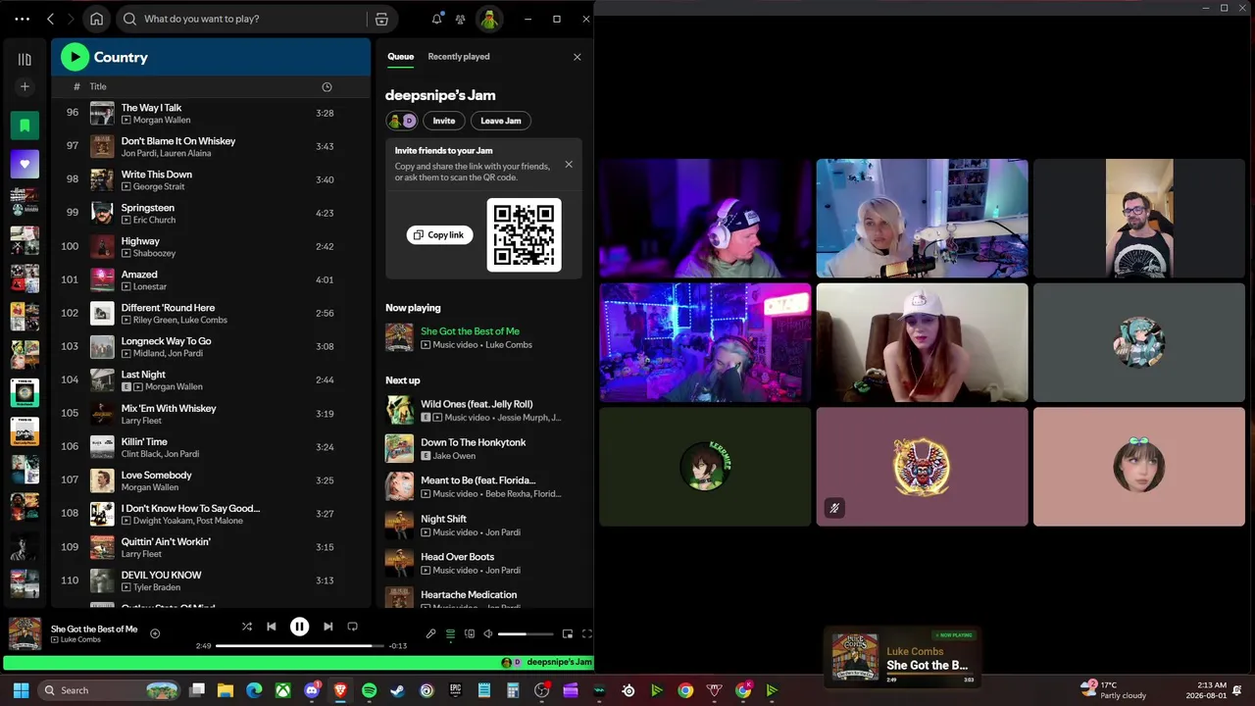The image size is (1255, 706).
Task: Play the Country playlist
Action: (75, 57)
